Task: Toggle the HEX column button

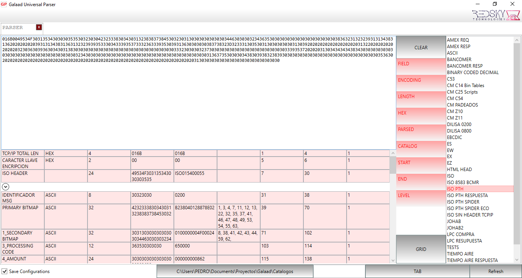Action: pos(421,115)
